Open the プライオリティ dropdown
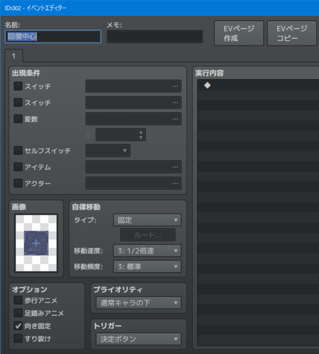This screenshot has height=354, width=319. (139, 303)
